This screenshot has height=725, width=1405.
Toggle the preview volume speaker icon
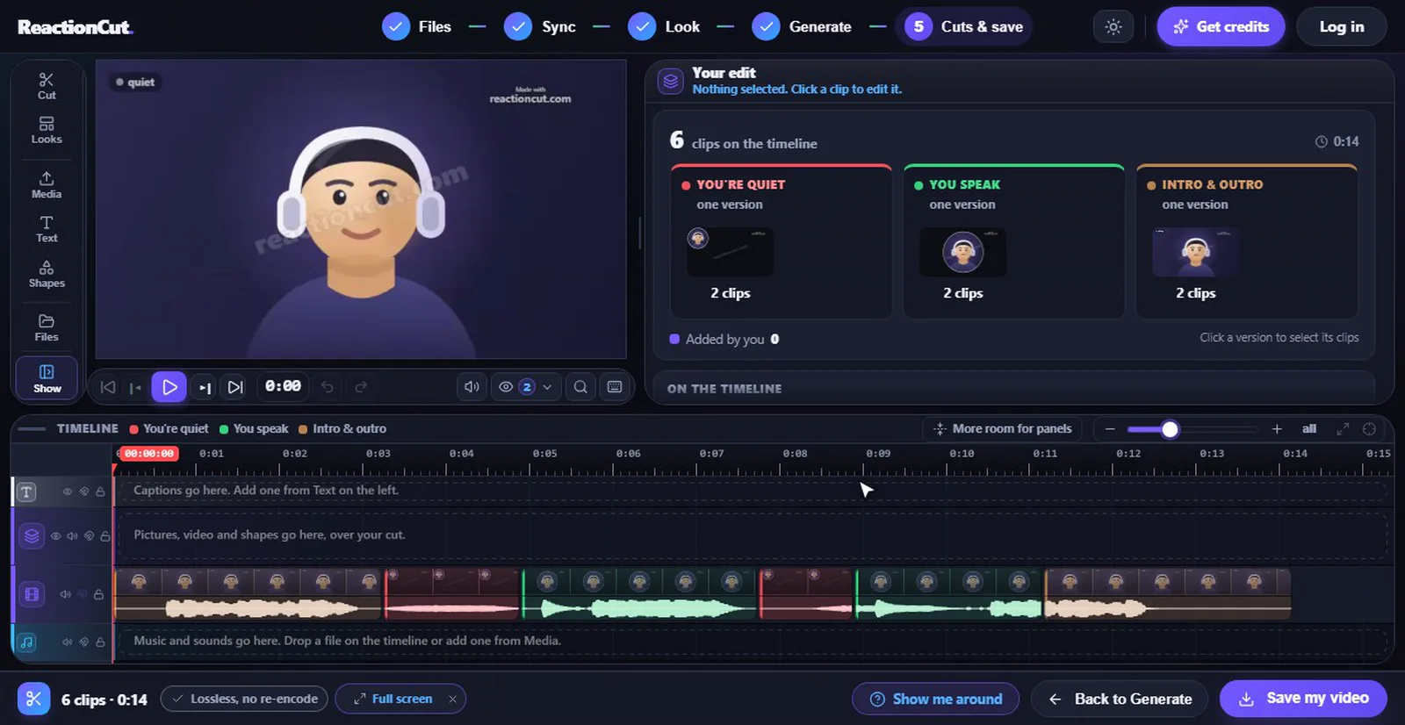pyautogui.click(x=472, y=387)
